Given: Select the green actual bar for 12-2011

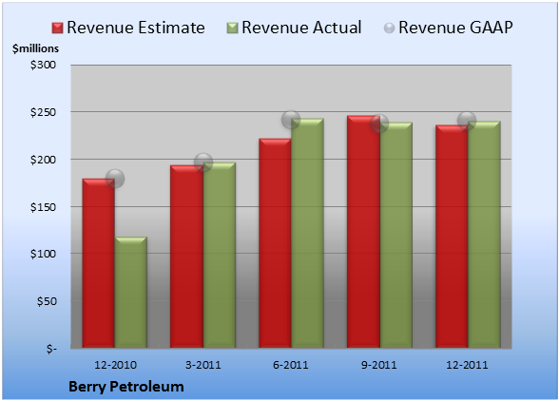Looking at the screenshot, I should point(484,235).
